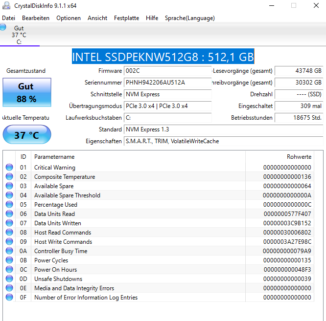
Task: Click the Betriebsstunden value 18675 Std.
Action: 299,118
